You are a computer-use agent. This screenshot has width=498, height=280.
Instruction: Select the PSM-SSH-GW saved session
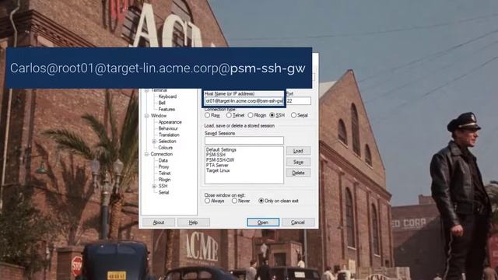click(x=220, y=160)
